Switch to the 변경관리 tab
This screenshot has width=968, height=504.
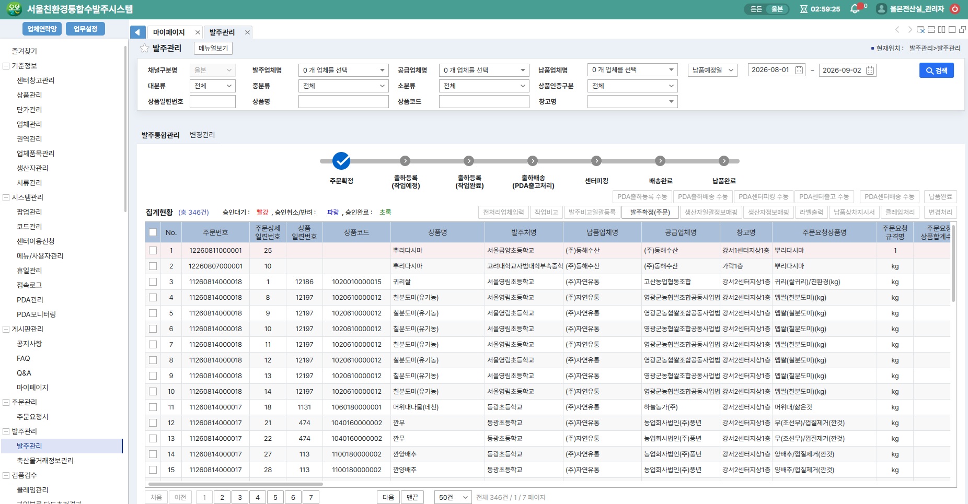pyautogui.click(x=202, y=135)
